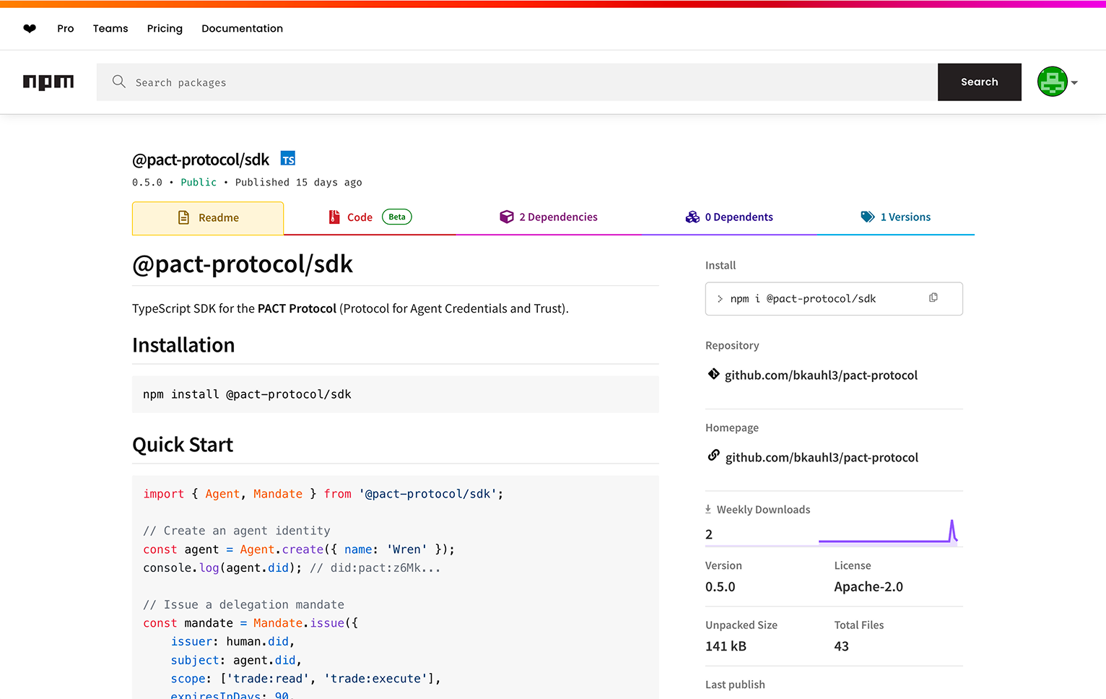Image resolution: width=1106 pixels, height=699 pixels.
Task: Click the '141 kB' unpacked size value
Action: coord(726,646)
